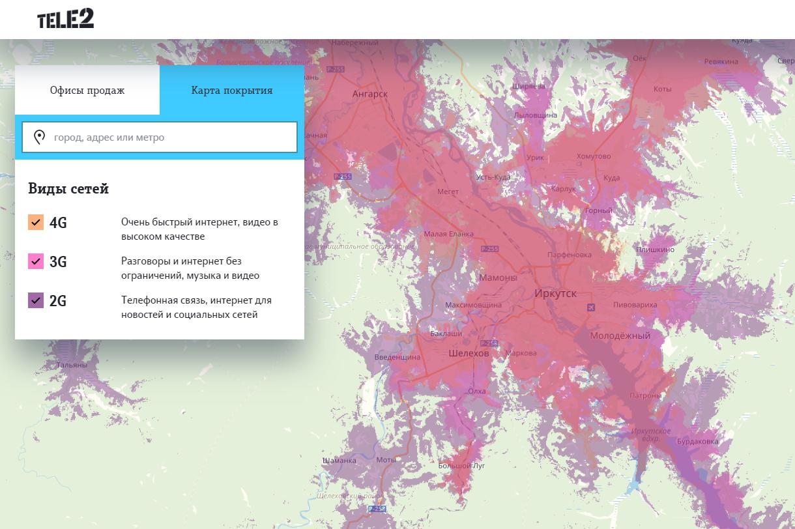Uncheck the 3G network layer
Image resolution: width=795 pixels, height=529 pixels.
point(36,261)
